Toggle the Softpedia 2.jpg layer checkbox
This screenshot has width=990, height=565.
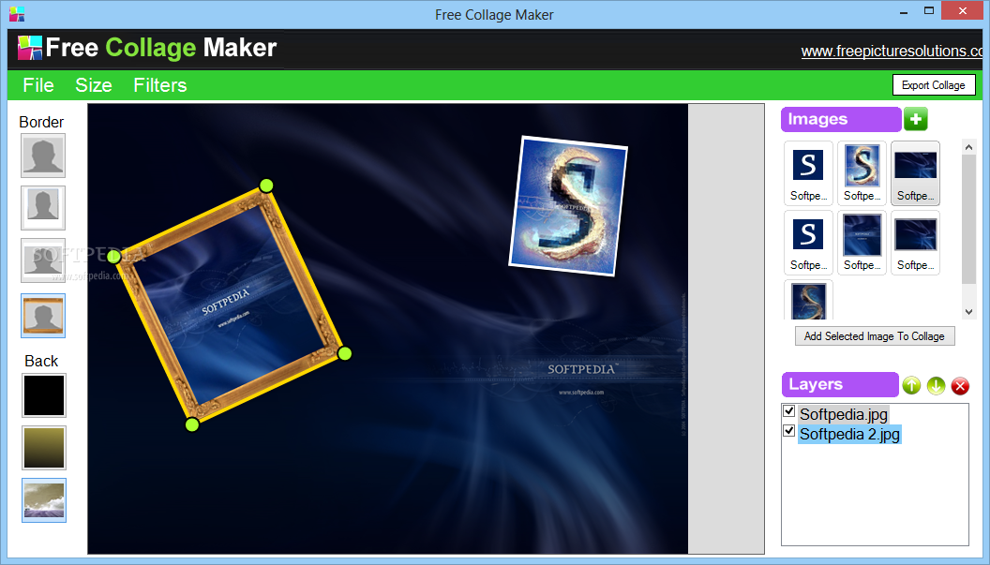click(788, 430)
